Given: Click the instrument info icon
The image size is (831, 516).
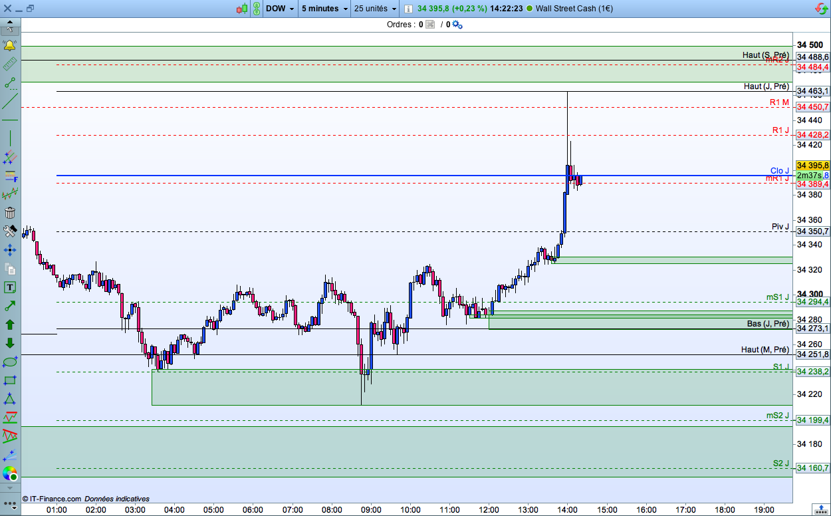Looking at the screenshot, I should tap(407, 9).
